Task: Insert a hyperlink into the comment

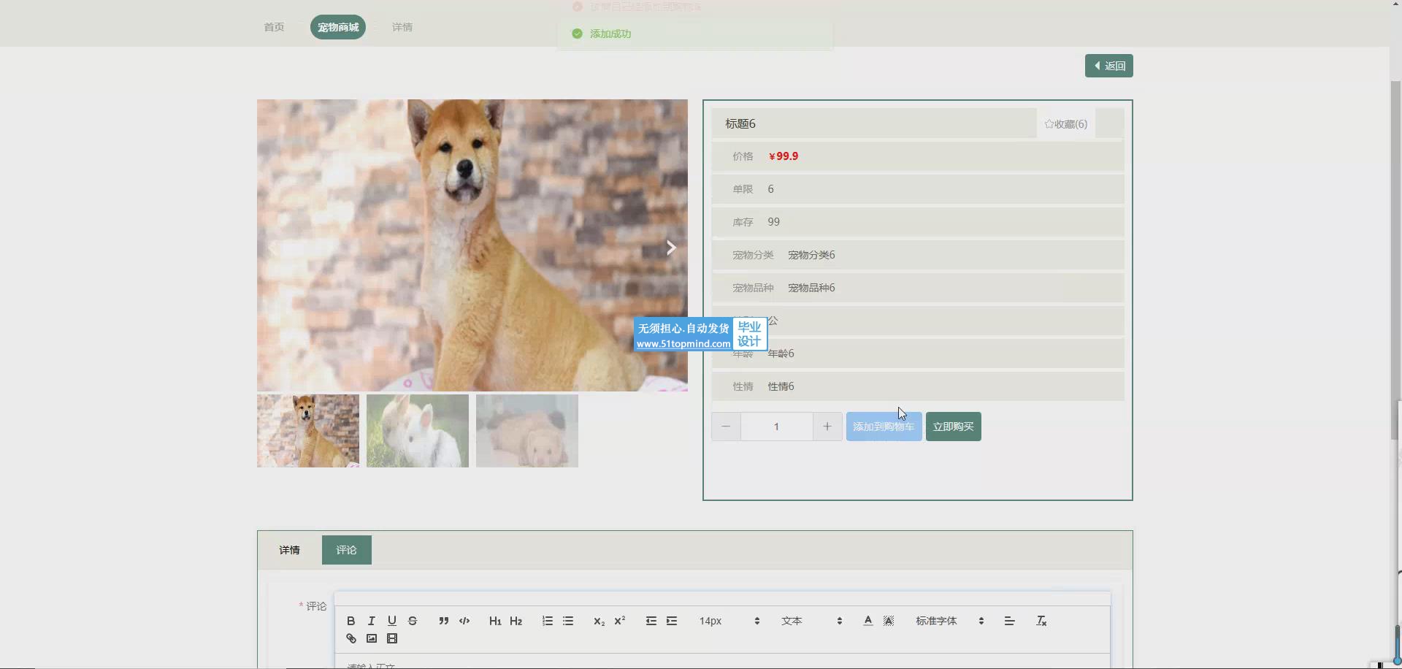Action: point(351,639)
